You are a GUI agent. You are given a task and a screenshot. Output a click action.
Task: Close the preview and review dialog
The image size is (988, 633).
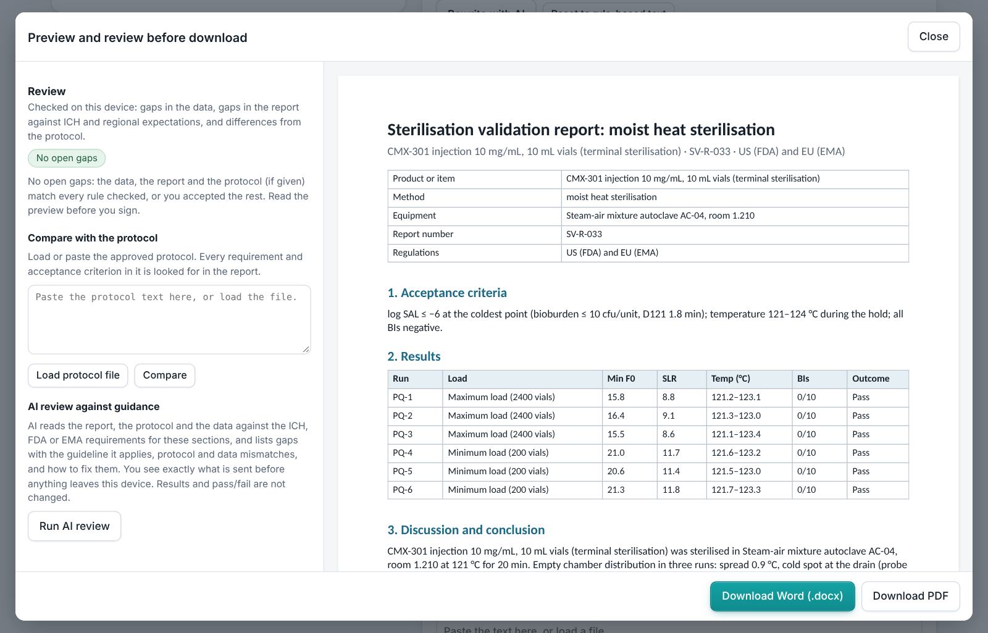click(x=934, y=36)
